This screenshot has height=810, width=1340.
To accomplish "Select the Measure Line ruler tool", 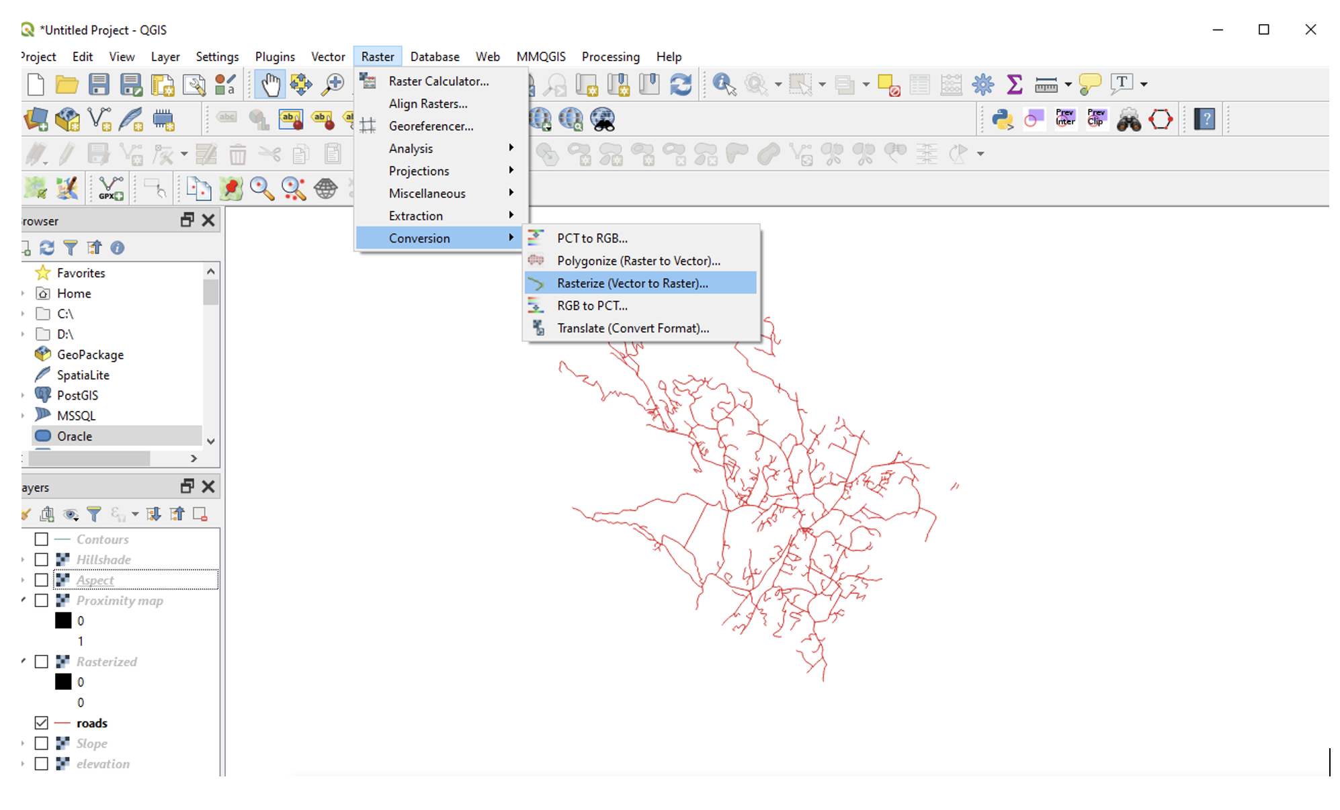I will 1046,85.
